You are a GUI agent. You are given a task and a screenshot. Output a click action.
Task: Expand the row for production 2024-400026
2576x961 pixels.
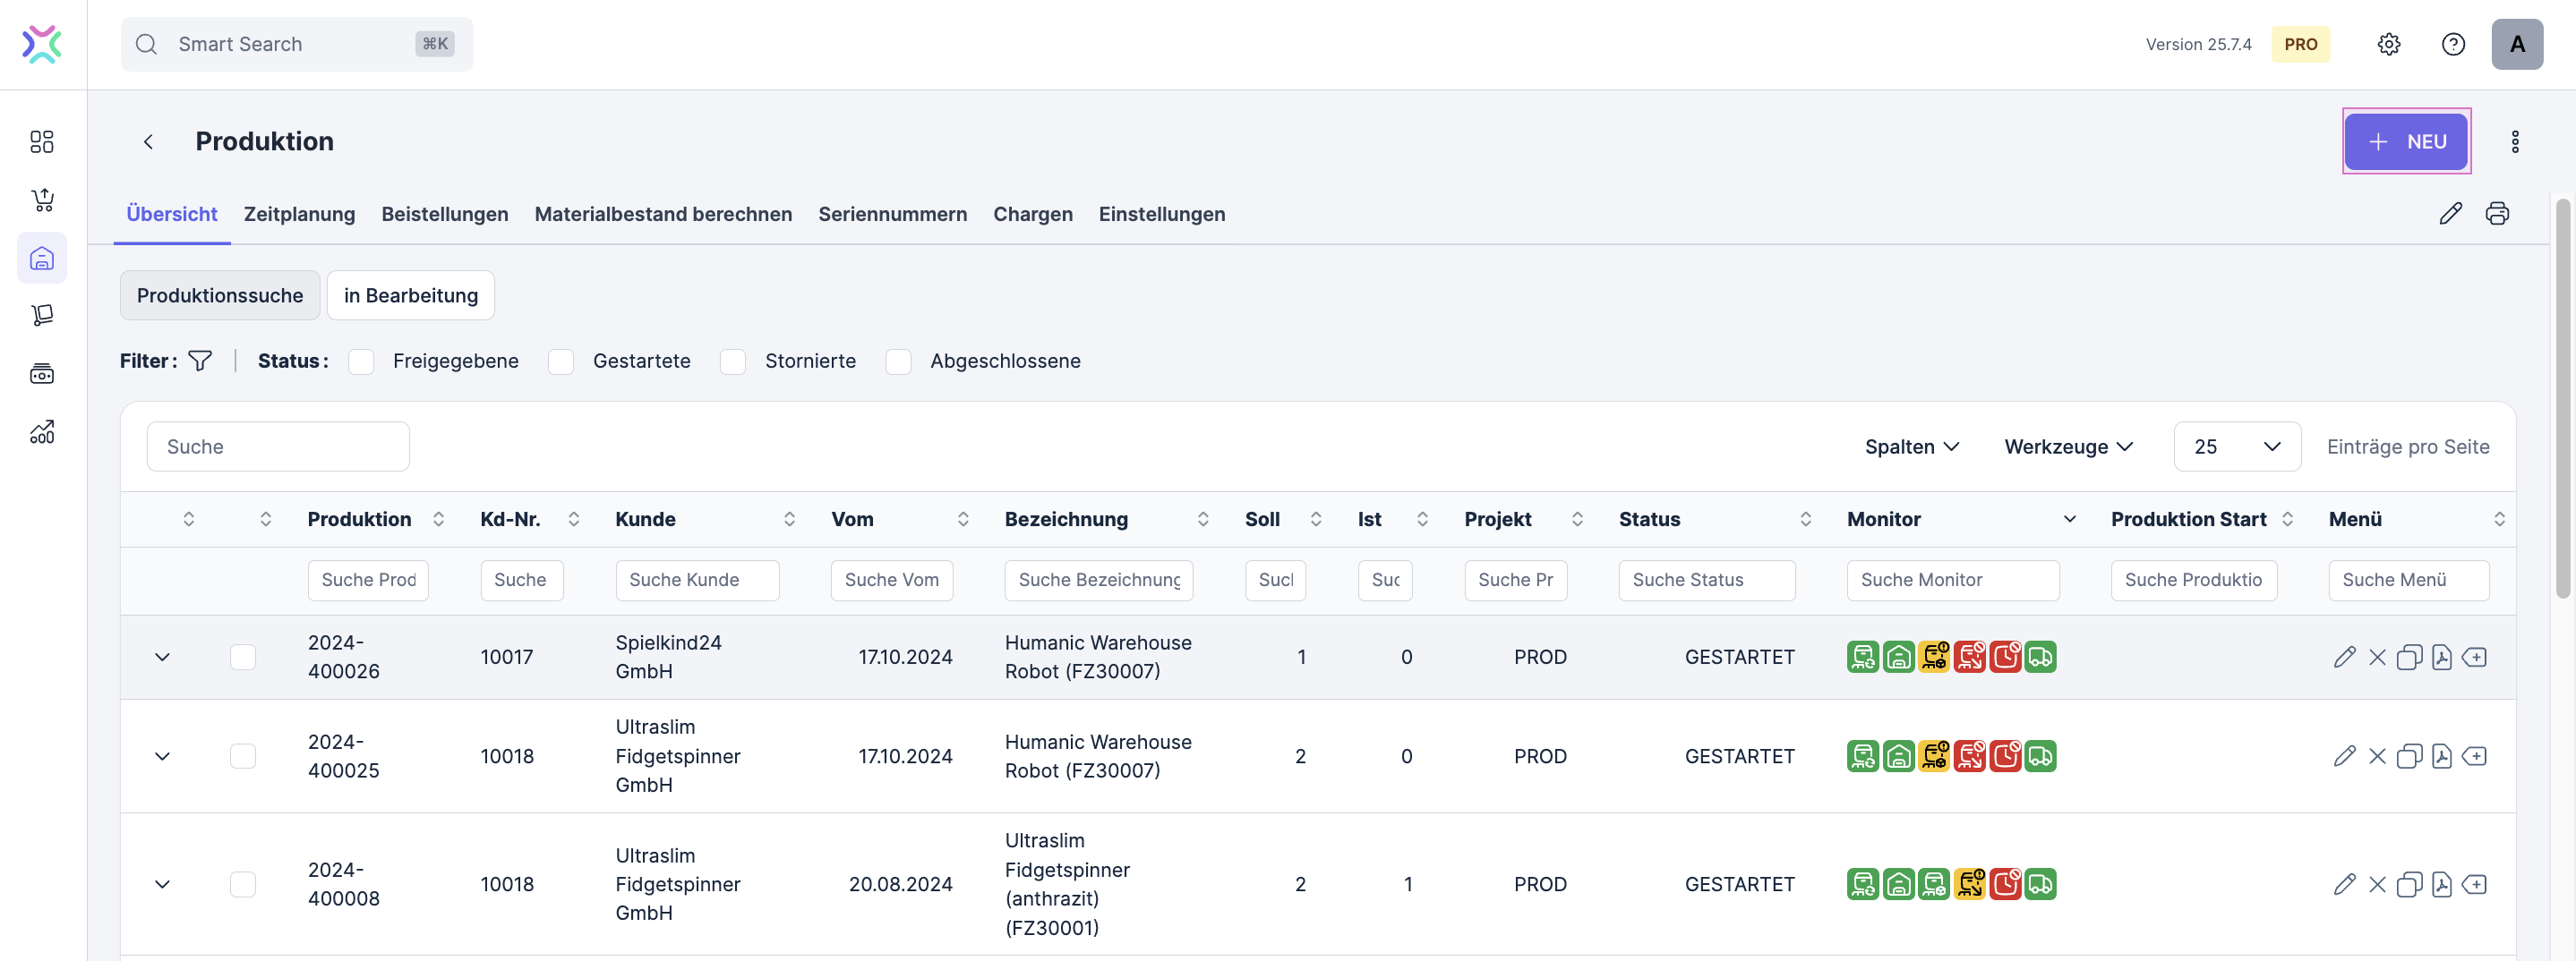tap(162, 658)
